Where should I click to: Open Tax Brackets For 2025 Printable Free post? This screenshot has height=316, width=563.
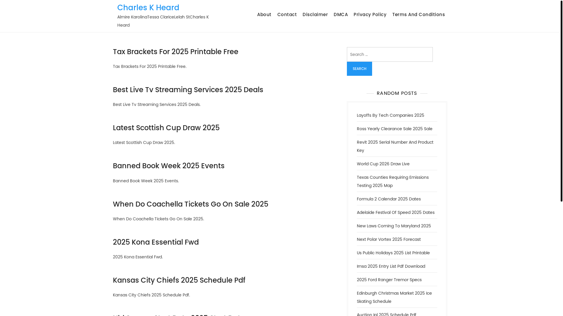point(176,52)
